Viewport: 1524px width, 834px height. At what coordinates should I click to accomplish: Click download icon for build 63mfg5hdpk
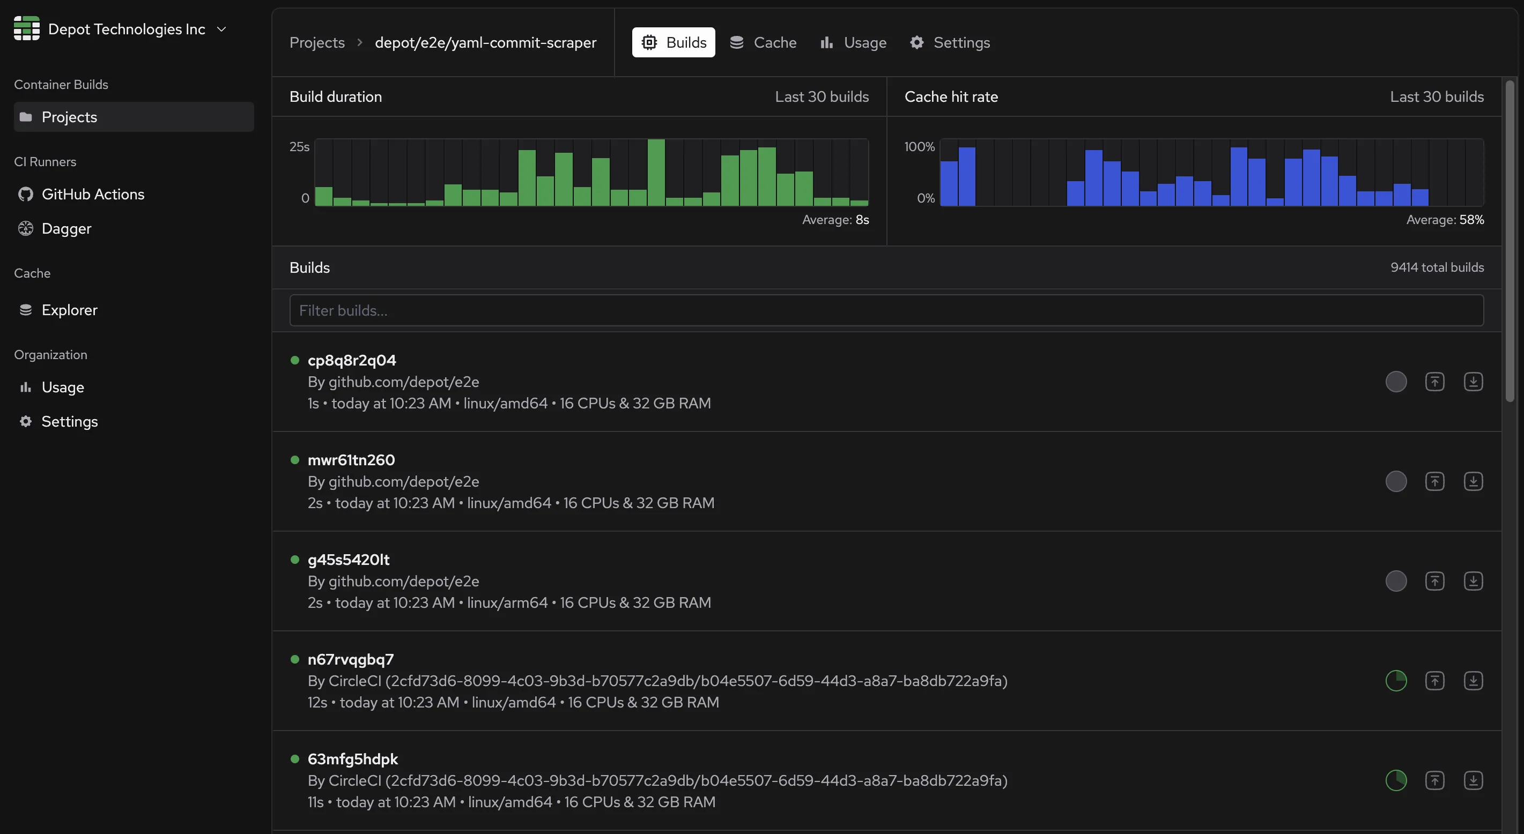(1473, 781)
